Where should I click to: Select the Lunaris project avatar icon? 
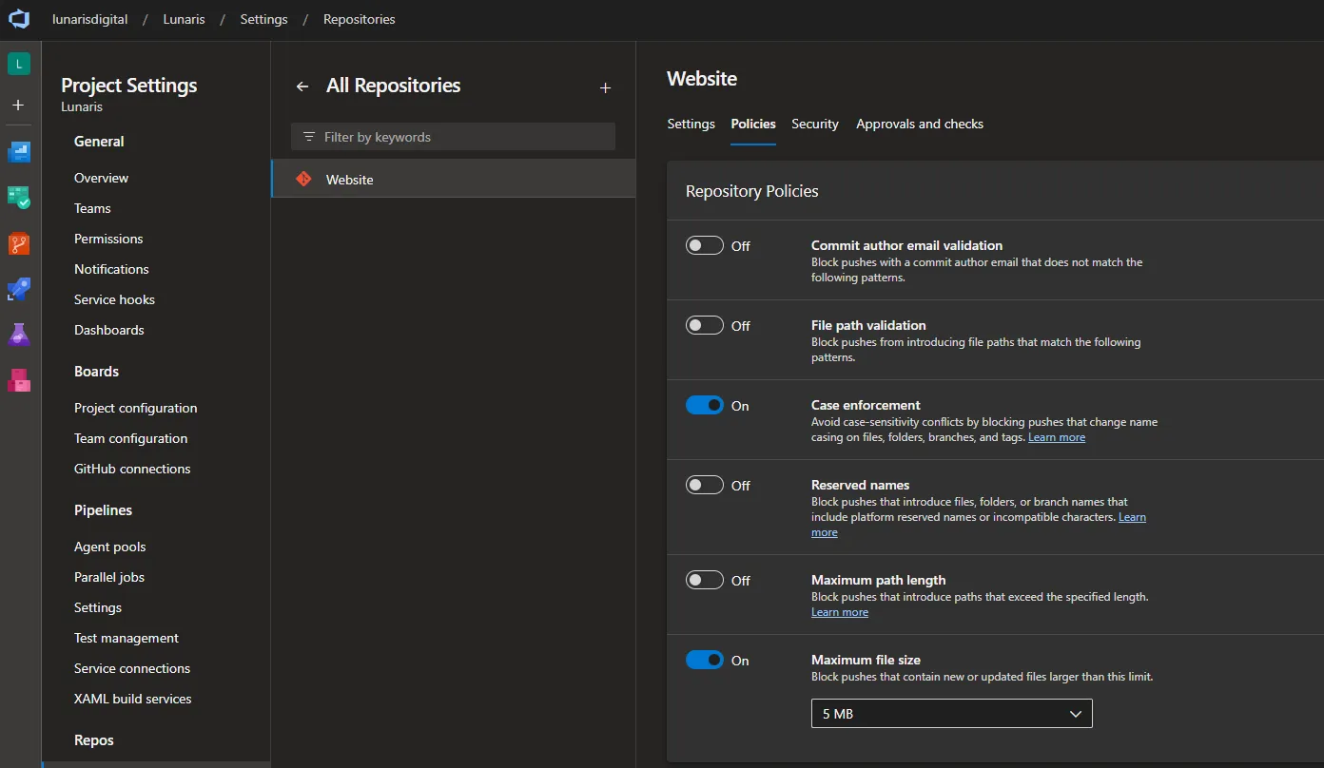[x=19, y=63]
